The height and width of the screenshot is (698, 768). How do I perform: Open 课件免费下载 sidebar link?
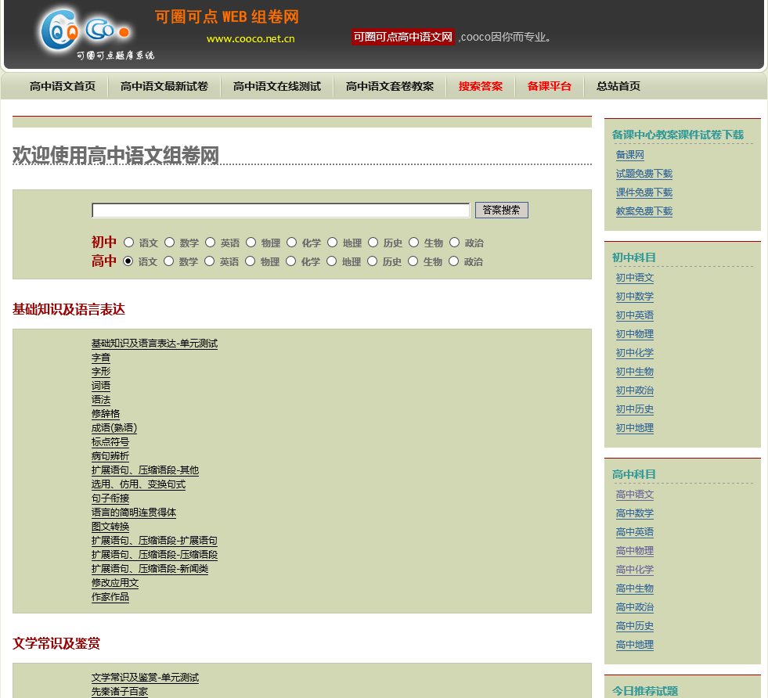pos(644,192)
